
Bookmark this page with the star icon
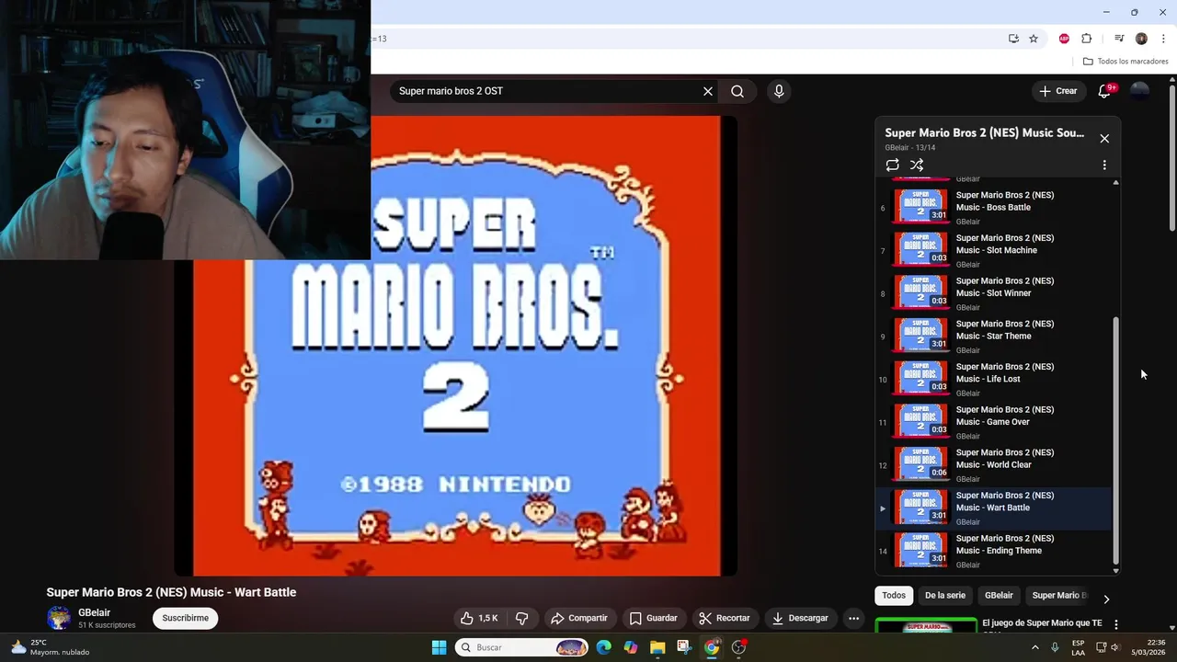[x=1034, y=39]
